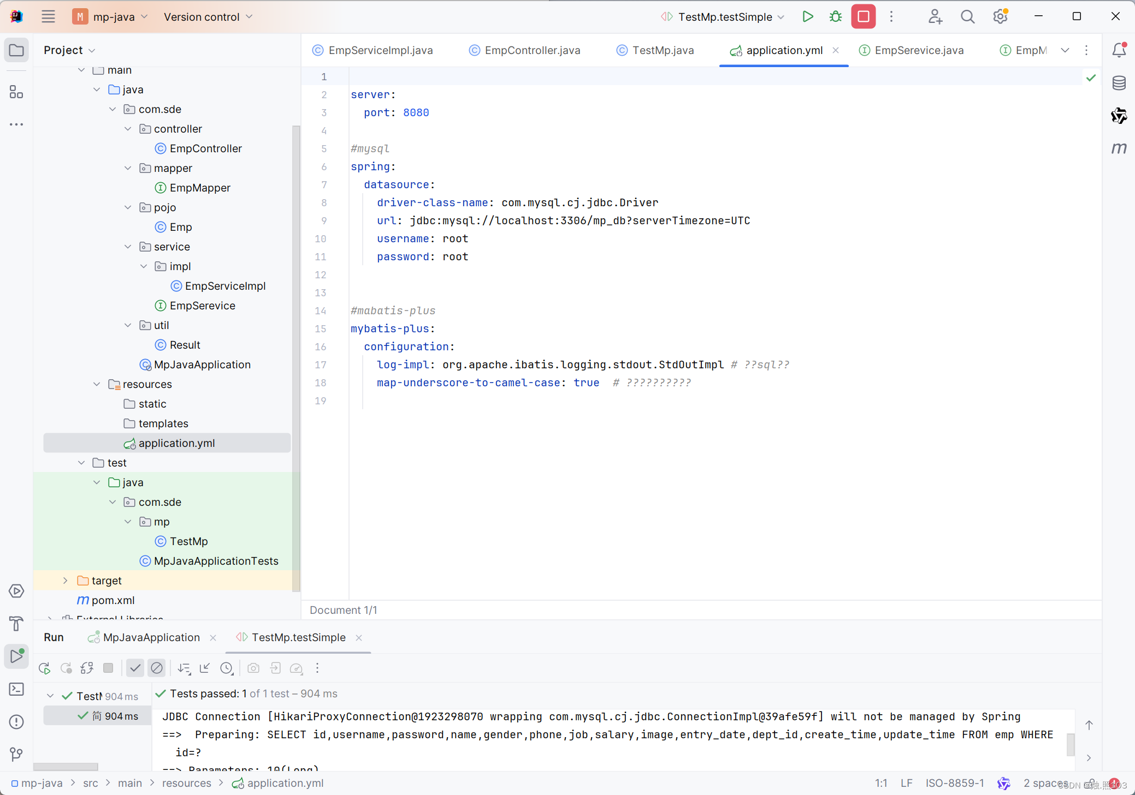
Task: Click Rerun test in Run toolbar
Action: point(45,668)
